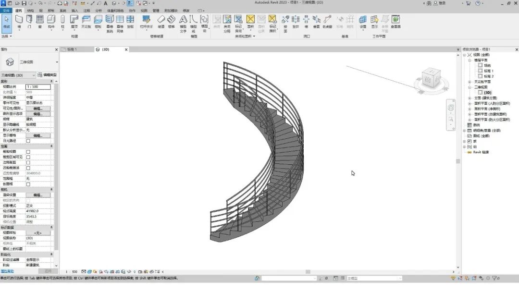Click the 编辑类型 (Edit Type) button

[47, 75]
